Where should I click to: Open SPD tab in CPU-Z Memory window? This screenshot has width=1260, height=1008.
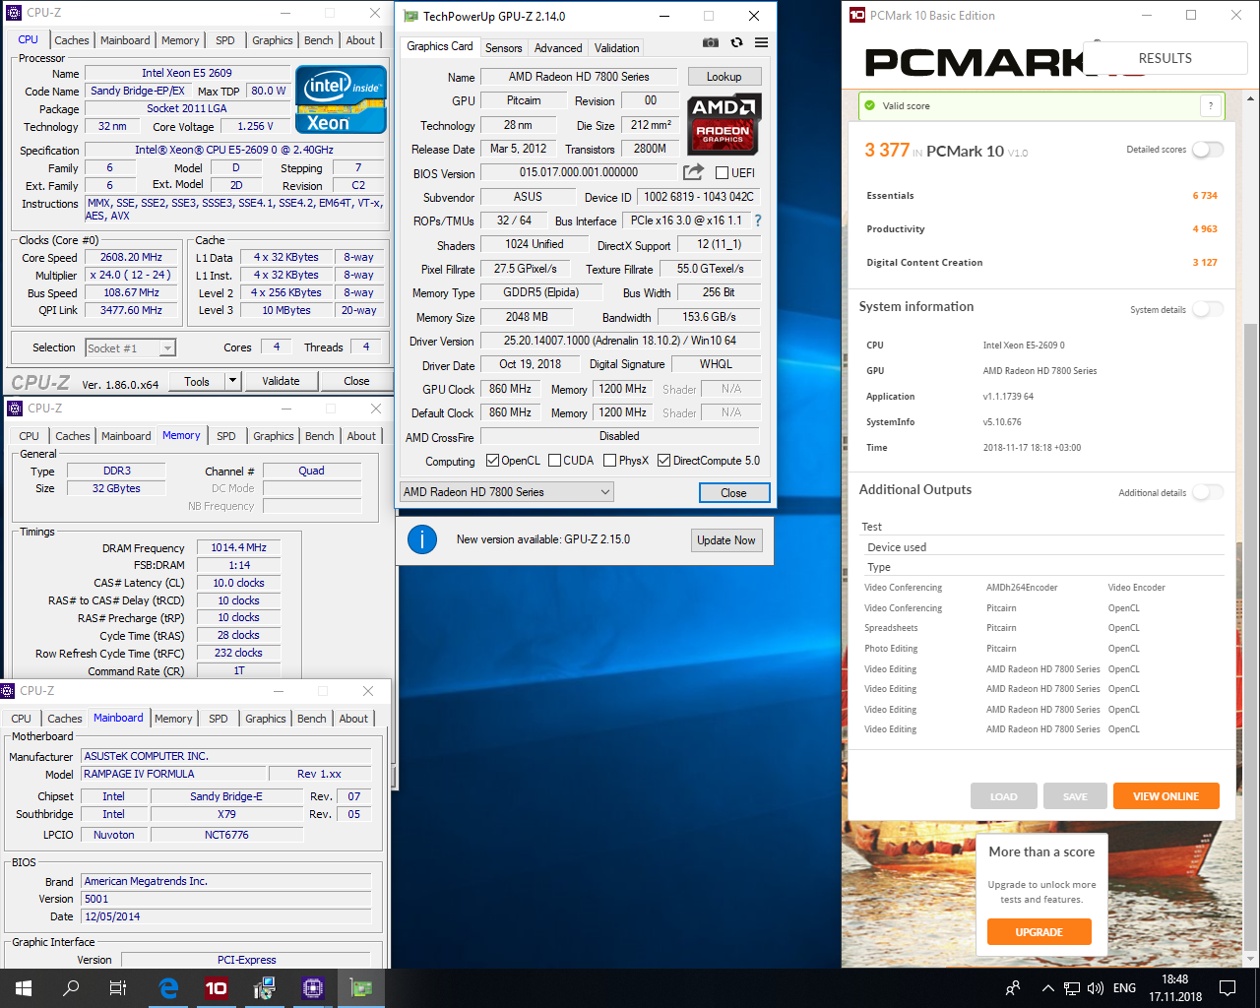(x=226, y=436)
